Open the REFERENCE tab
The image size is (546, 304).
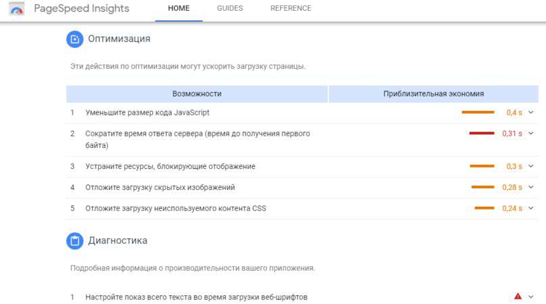[x=291, y=9]
